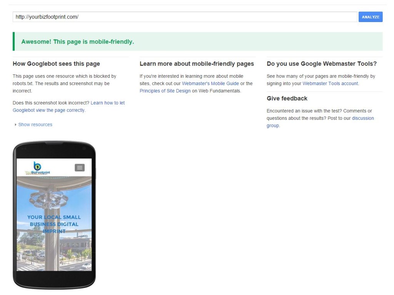Visit the discussion group link
Image resolution: width=394 pixels, height=295 pixels.
click(x=321, y=122)
